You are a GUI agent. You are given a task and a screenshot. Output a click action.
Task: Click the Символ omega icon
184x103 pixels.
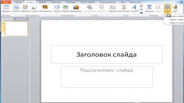pos(158,7)
